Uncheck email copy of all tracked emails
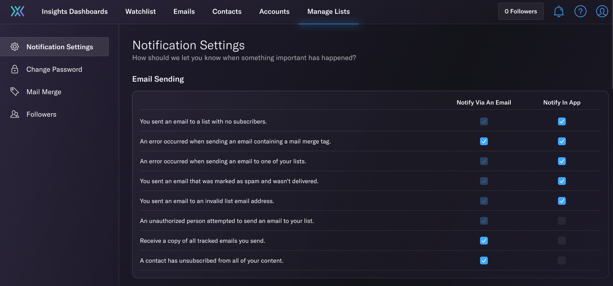 tap(484, 241)
